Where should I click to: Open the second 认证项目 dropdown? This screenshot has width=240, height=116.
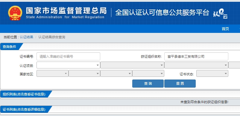click(132, 65)
